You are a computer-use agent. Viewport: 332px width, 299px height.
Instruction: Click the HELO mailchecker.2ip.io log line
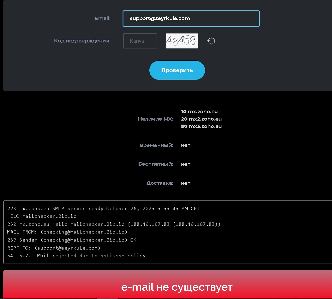(42, 216)
